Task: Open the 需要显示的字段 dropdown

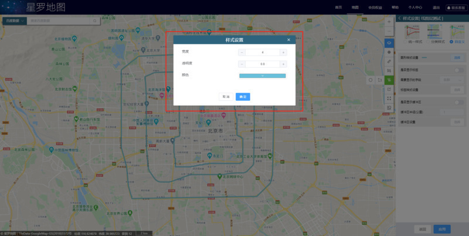Action: click(451, 80)
